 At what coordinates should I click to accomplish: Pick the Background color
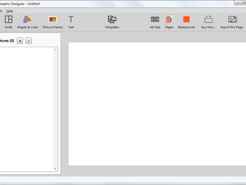coord(186,22)
